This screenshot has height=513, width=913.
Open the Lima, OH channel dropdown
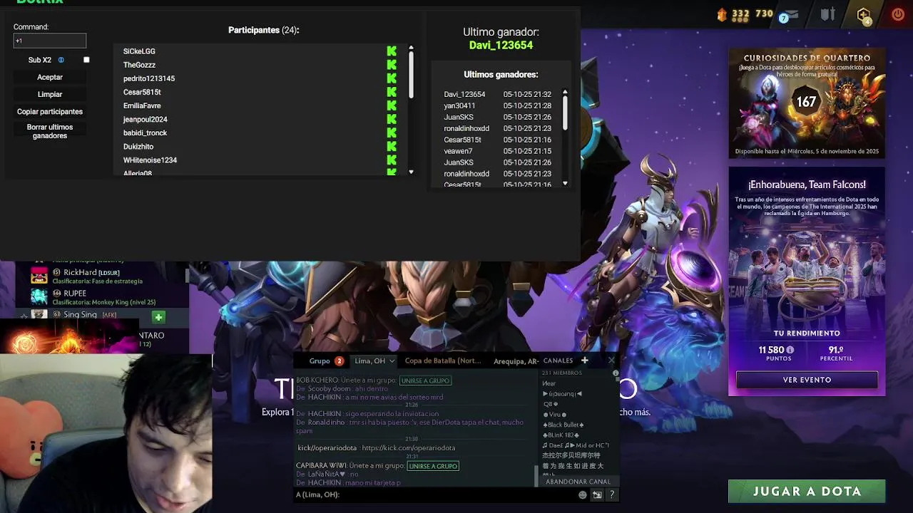tap(391, 361)
